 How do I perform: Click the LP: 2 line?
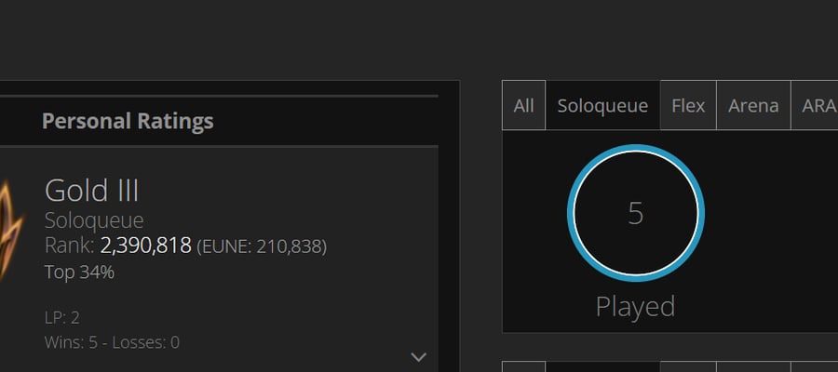[x=62, y=318]
